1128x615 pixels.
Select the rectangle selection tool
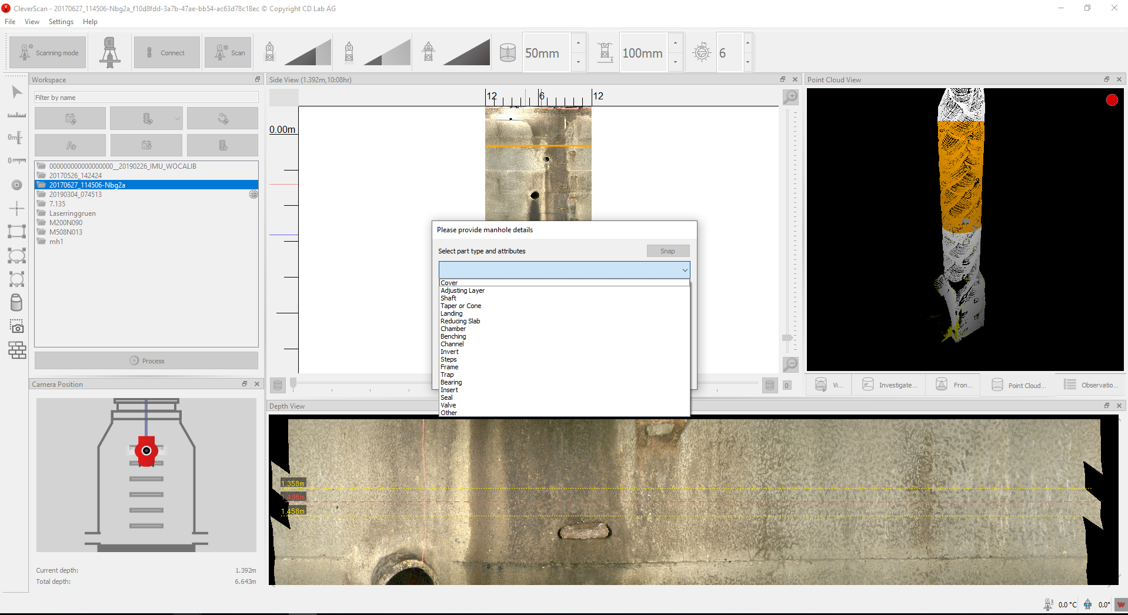coord(16,231)
